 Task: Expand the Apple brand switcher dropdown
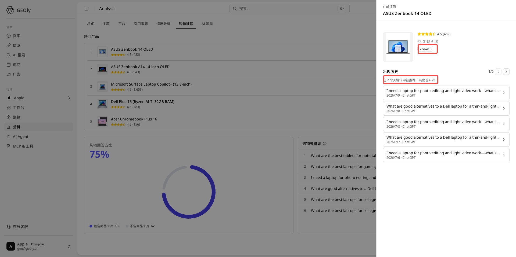69,98
